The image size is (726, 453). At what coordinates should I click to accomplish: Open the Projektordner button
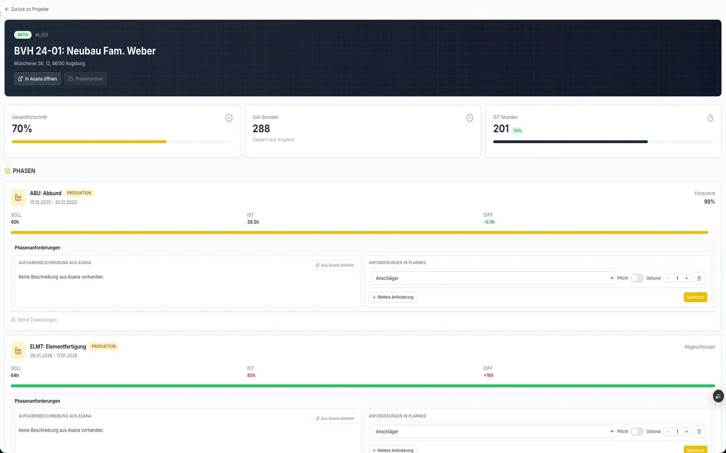85,79
